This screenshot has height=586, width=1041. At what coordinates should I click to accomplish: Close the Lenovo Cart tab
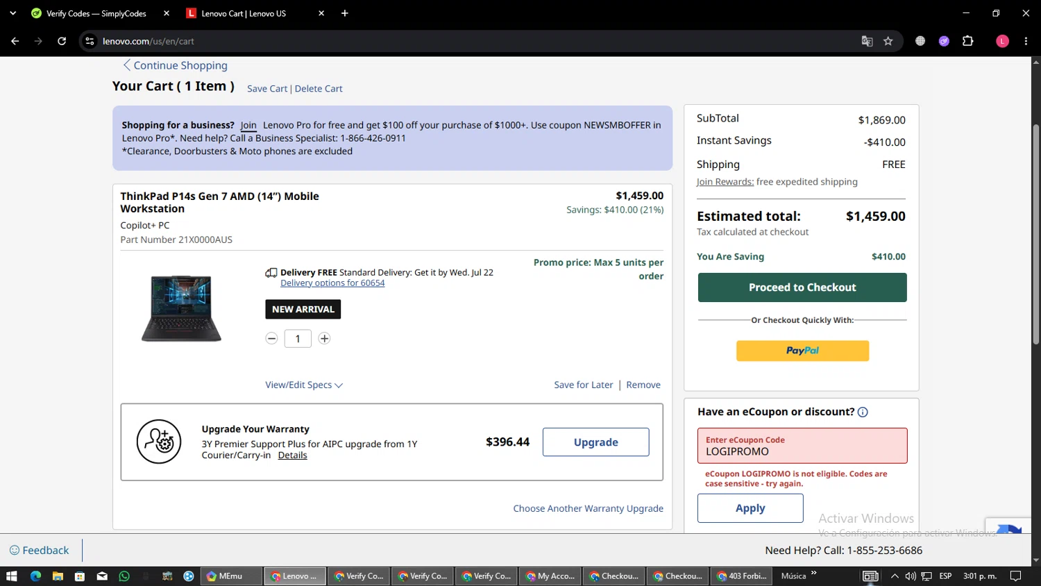(321, 13)
